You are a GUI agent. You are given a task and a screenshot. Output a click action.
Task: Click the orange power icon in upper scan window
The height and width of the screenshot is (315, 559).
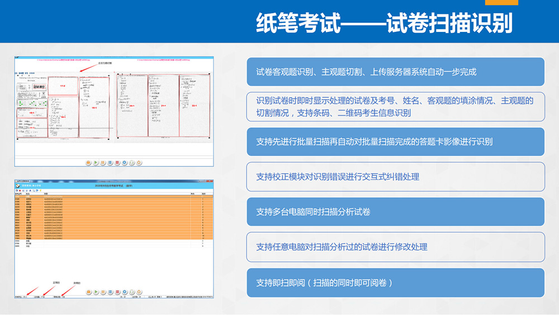(x=139, y=163)
